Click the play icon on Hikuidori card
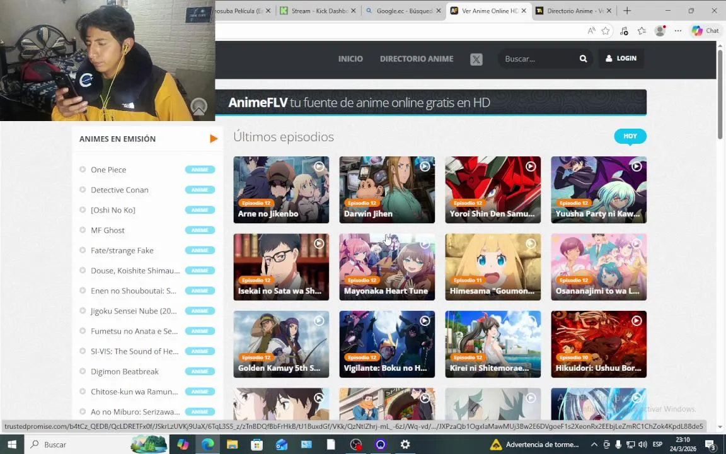Screen dimensions: 726x454 [637, 320]
